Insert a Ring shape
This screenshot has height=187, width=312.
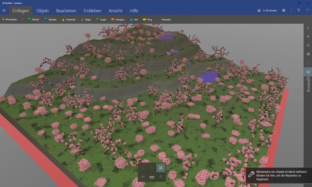147,19
